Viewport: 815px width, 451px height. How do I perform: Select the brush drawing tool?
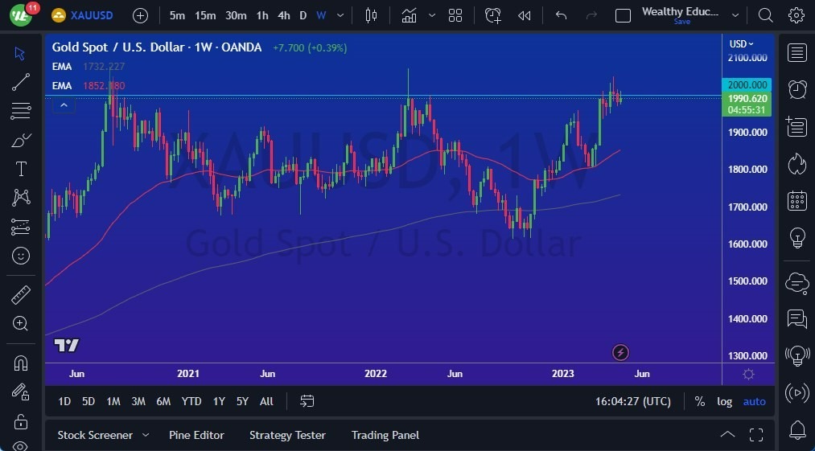coord(20,140)
